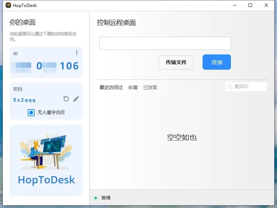Refresh the one-time password
Viewport: 277px width, 208px height.
click(66, 99)
